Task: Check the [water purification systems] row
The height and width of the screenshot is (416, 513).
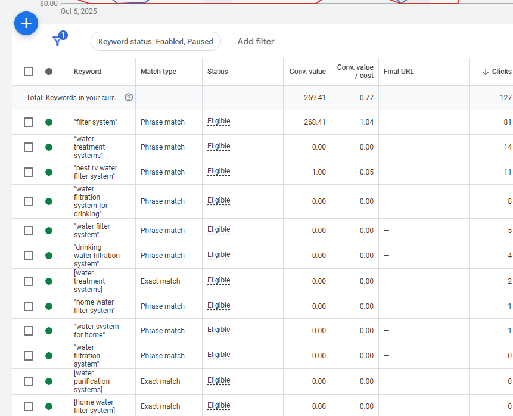Action: (x=29, y=381)
